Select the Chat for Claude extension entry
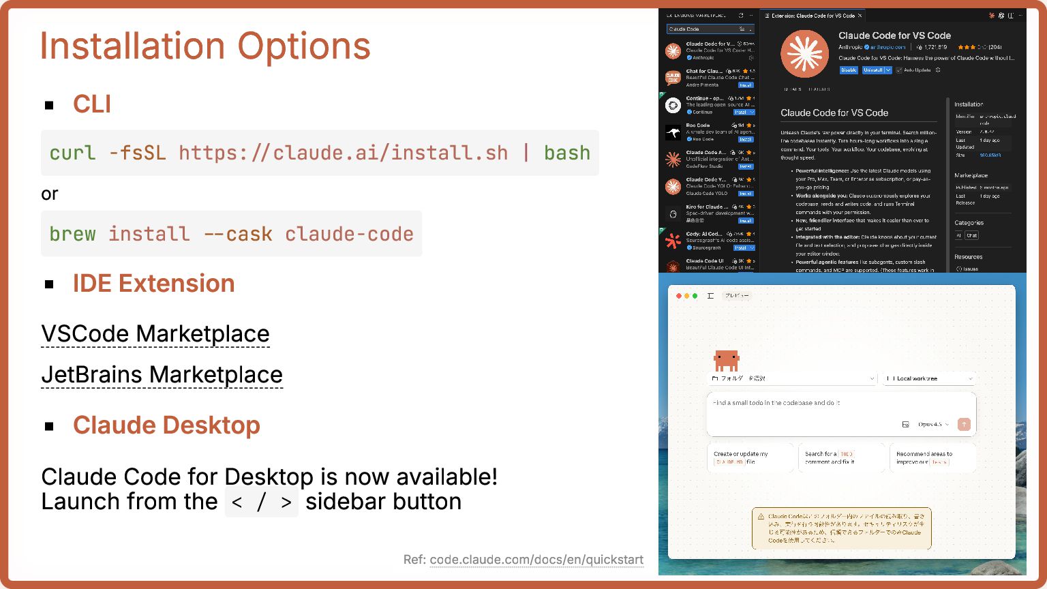1047x589 pixels. point(710,78)
